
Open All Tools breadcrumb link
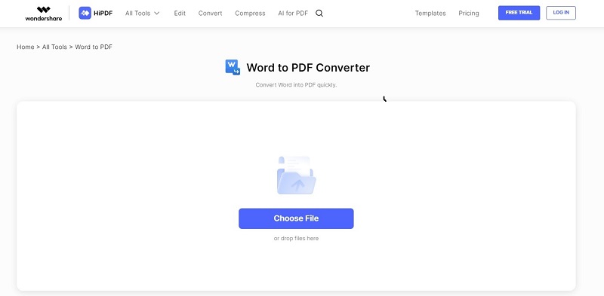click(54, 47)
